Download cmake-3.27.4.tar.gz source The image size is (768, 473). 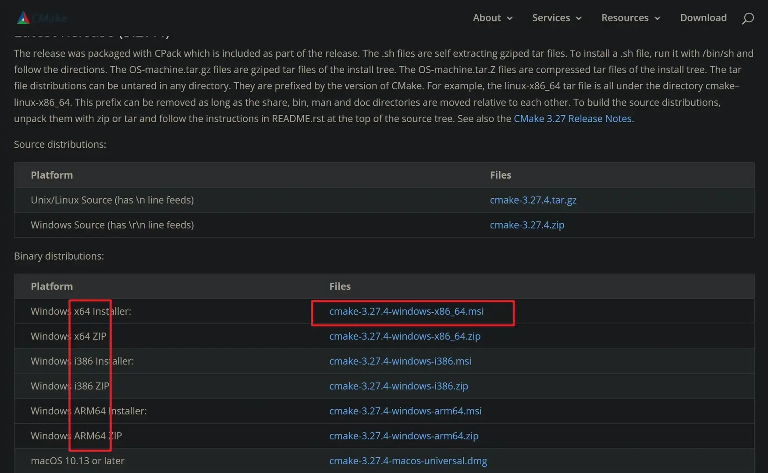(533, 200)
